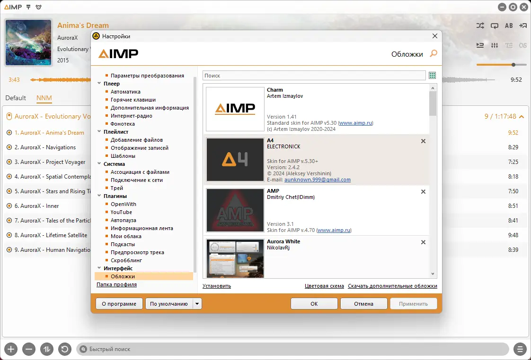This screenshot has height=360, width=531.
Task: Open YouTube plugin settings
Action: point(121,212)
